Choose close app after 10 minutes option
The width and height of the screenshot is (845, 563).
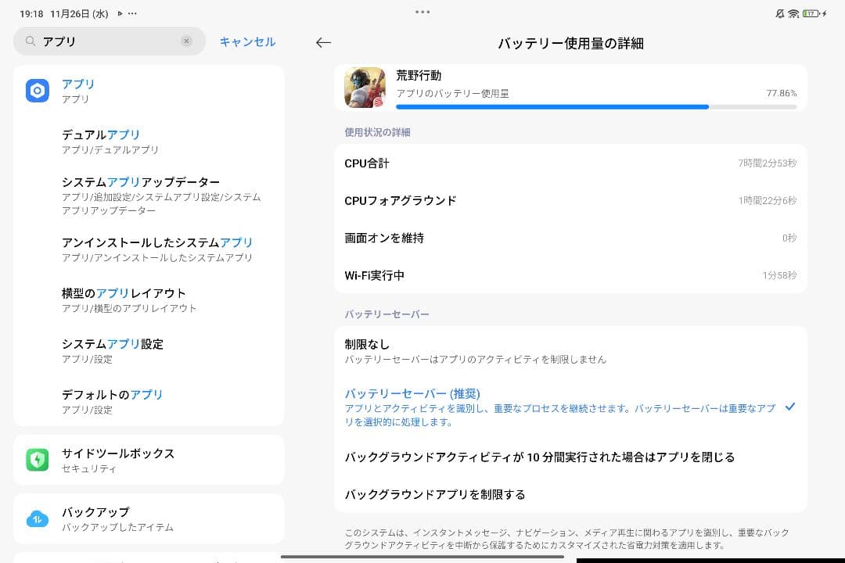(x=571, y=457)
